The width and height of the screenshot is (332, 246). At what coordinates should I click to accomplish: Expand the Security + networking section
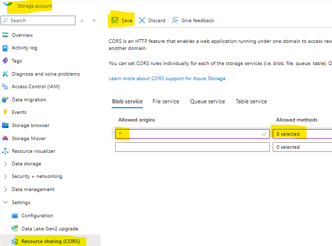[x=6, y=176]
